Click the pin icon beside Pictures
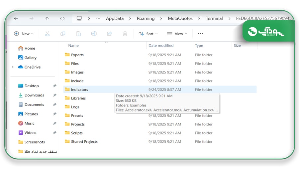The image size is (299, 169). [55, 114]
